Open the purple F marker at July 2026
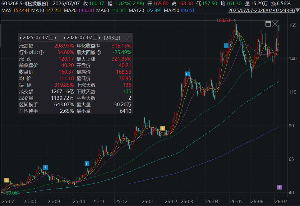 279,187
